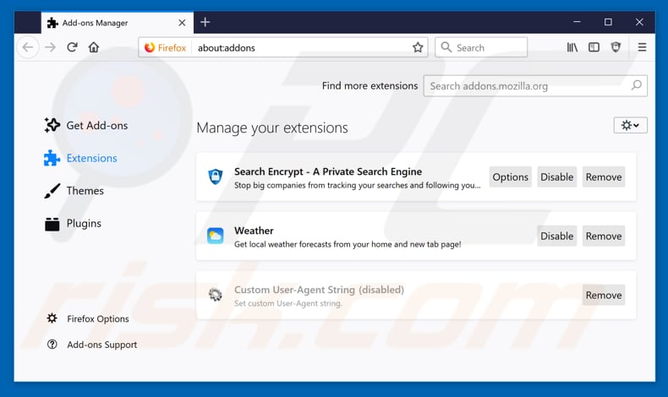Viewport: 668px width, 397px height.
Task: Click the 'Get local weather forecasts' description
Action: click(348, 244)
